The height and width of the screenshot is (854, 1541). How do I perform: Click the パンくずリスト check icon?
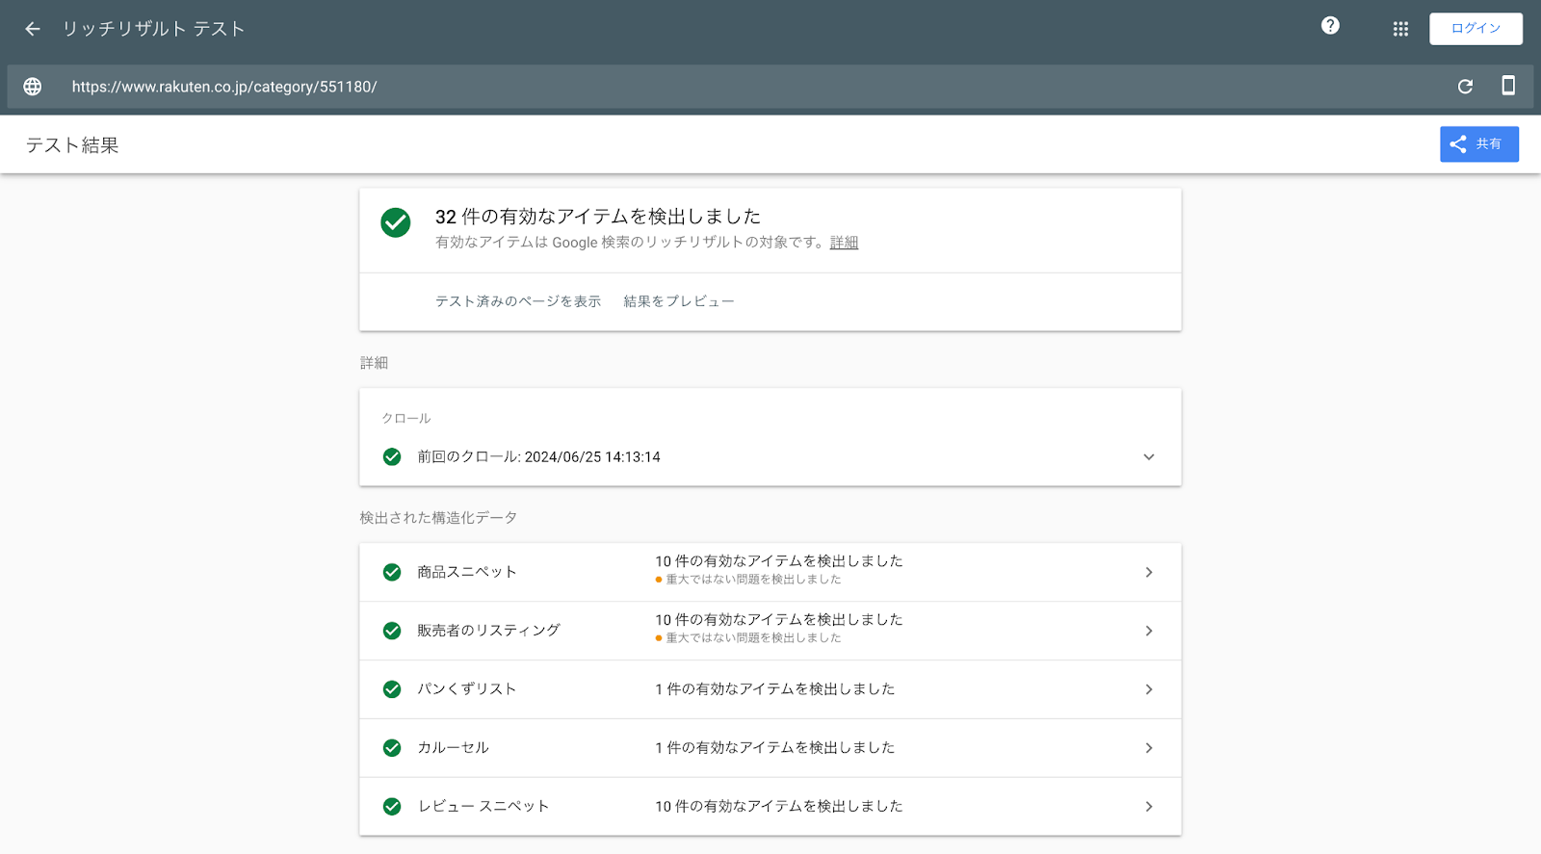[x=392, y=689]
